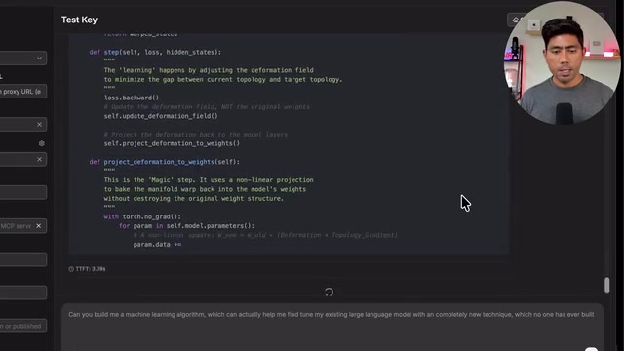
Task: Open the dropdown at top of sidebar
Action: pyautogui.click(x=23, y=58)
